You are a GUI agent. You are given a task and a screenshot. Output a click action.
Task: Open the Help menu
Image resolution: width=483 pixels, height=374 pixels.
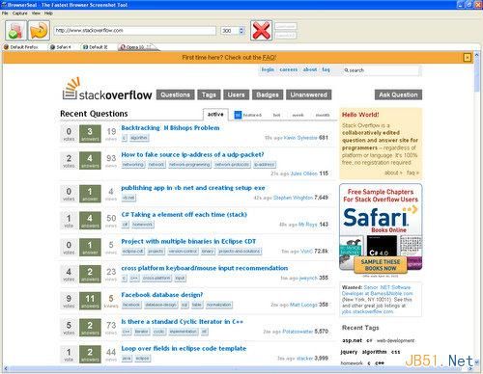click(x=48, y=13)
